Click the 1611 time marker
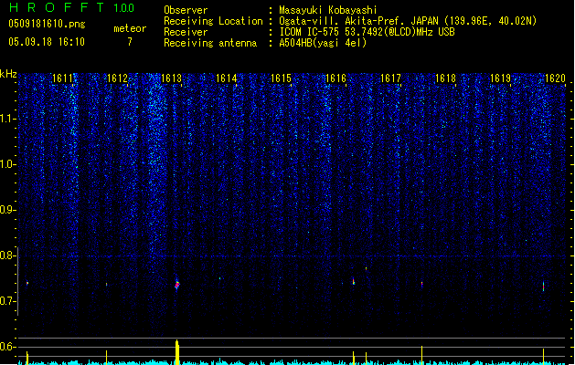The height and width of the screenshot is (365, 575). click(x=62, y=78)
